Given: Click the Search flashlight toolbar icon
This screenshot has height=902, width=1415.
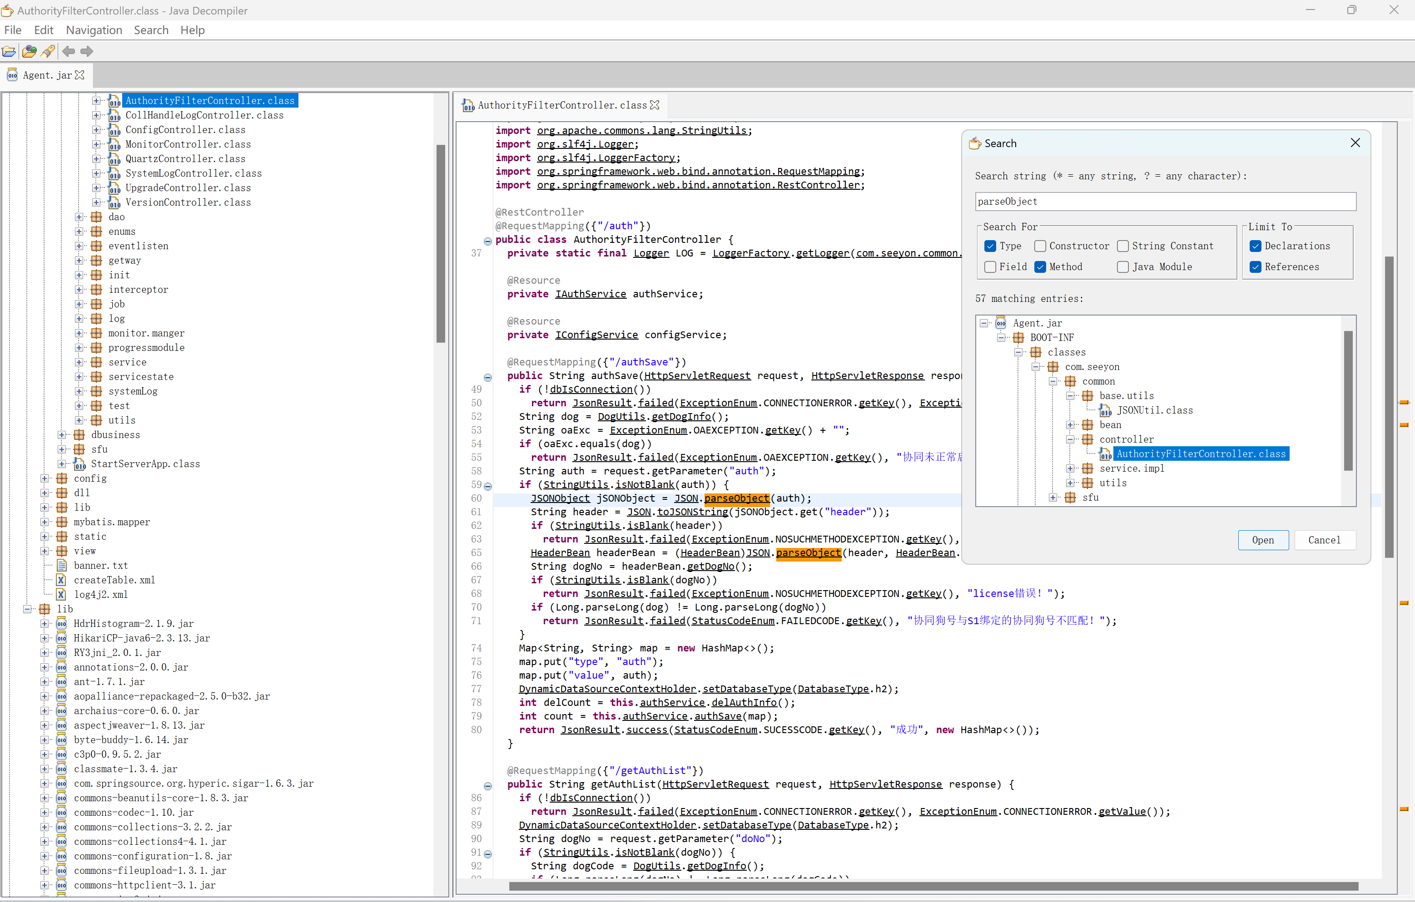Looking at the screenshot, I should (48, 52).
